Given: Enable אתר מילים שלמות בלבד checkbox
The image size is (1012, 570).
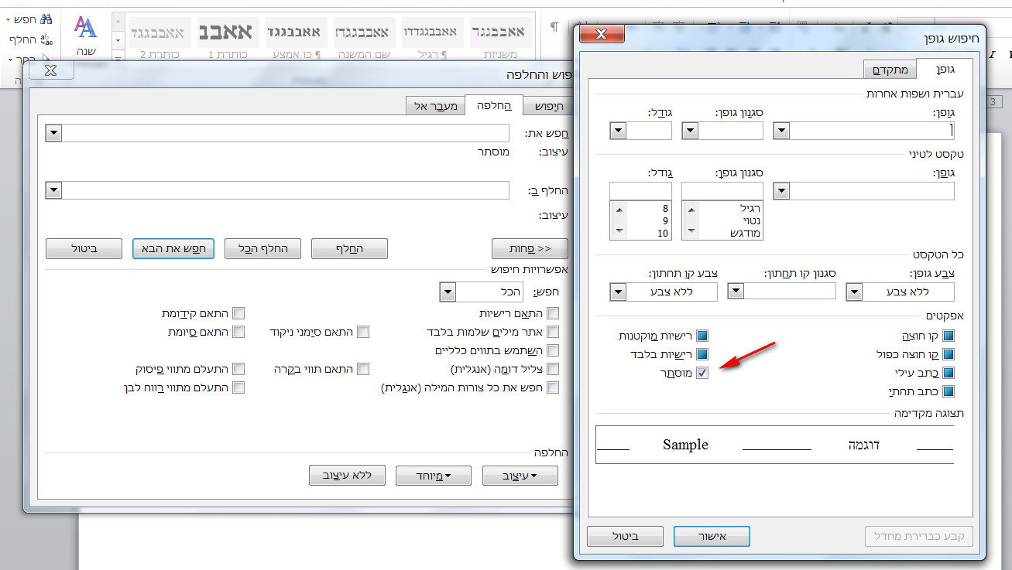Looking at the screenshot, I should [x=553, y=332].
